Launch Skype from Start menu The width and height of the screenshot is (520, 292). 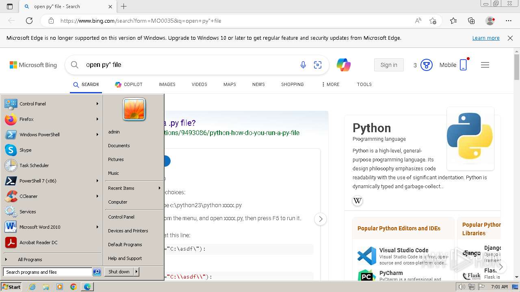pyautogui.click(x=52, y=150)
